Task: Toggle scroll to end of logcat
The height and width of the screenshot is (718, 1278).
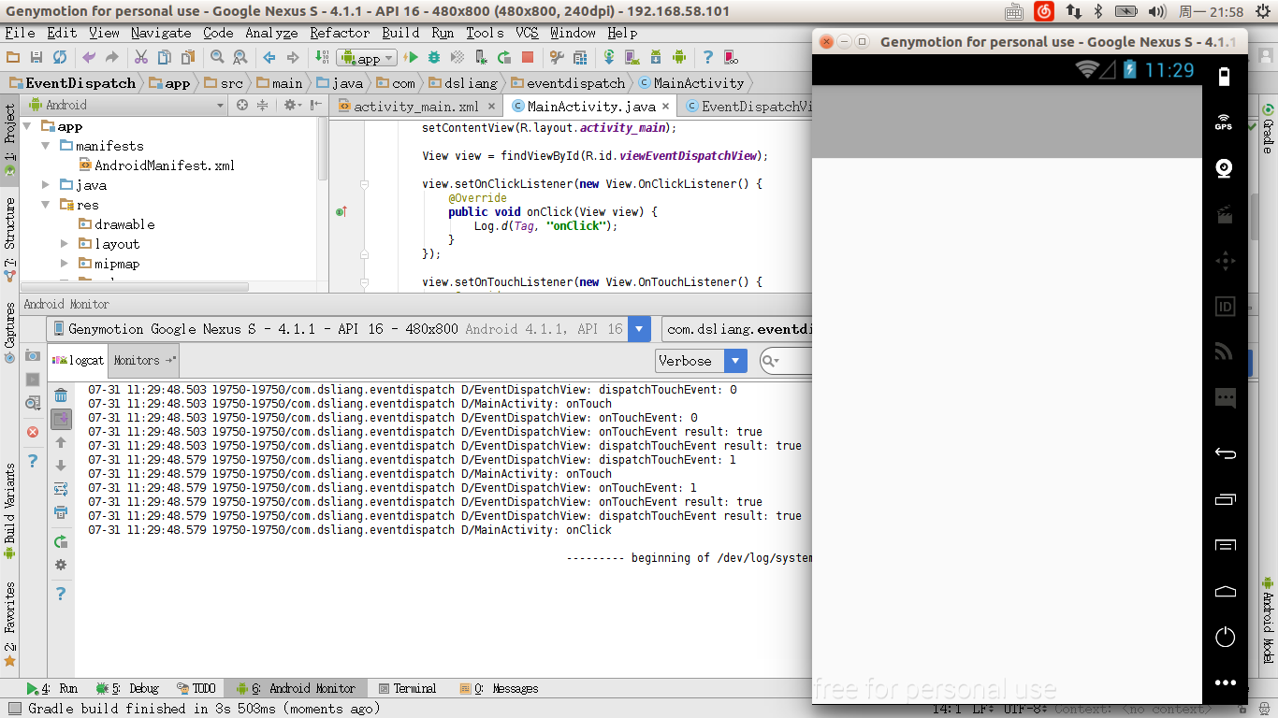Action: coord(61,419)
